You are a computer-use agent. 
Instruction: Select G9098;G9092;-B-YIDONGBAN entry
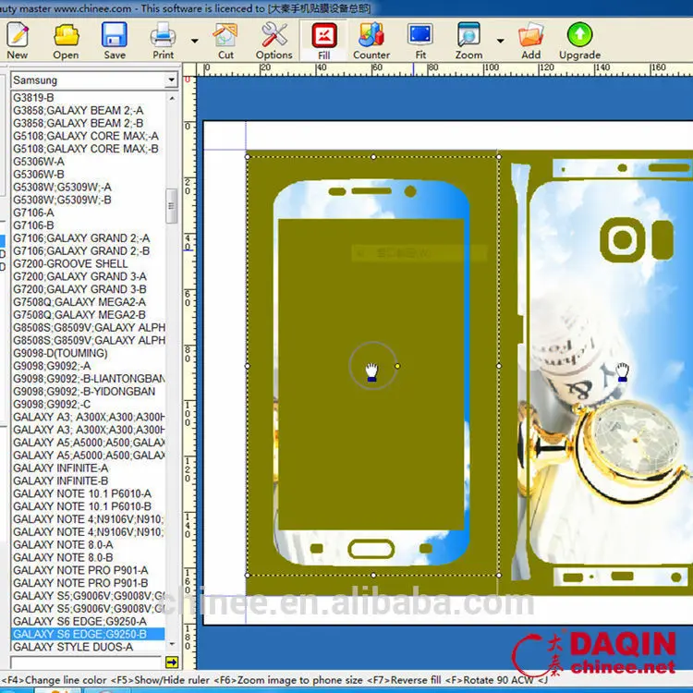84,392
